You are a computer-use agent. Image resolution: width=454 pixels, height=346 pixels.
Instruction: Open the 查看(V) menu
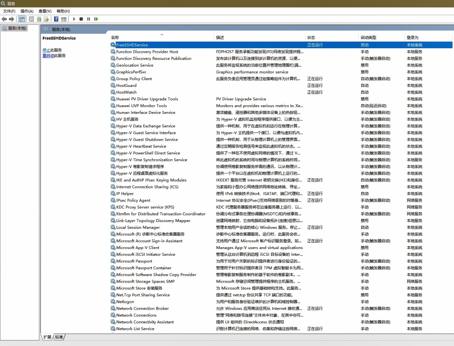(x=45, y=11)
